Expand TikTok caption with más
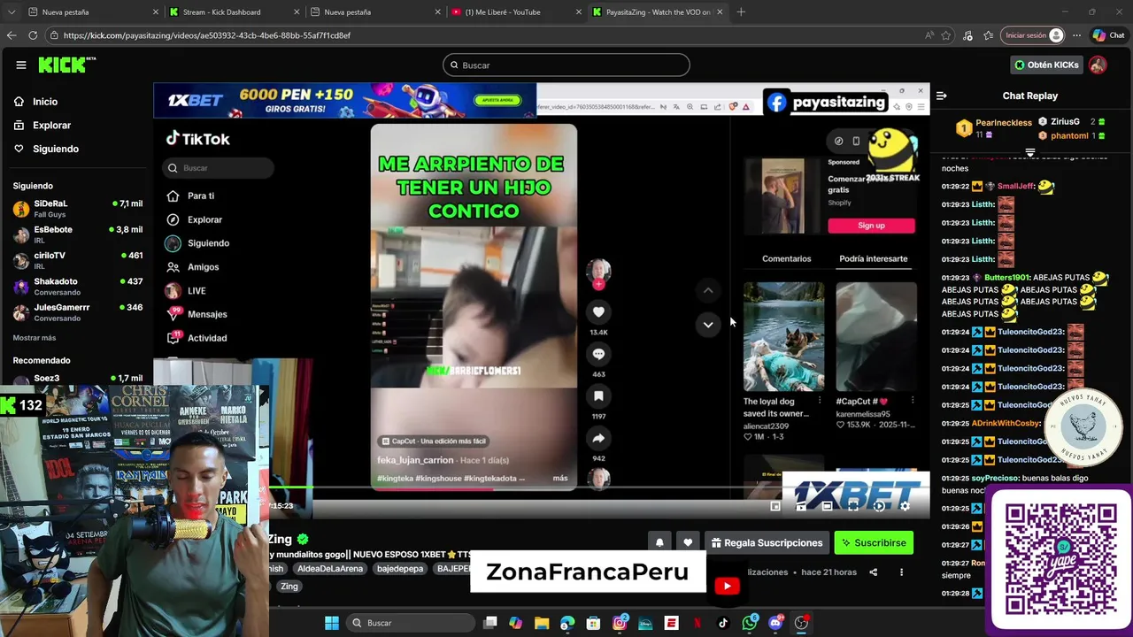The height and width of the screenshot is (637, 1133). click(560, 478)
